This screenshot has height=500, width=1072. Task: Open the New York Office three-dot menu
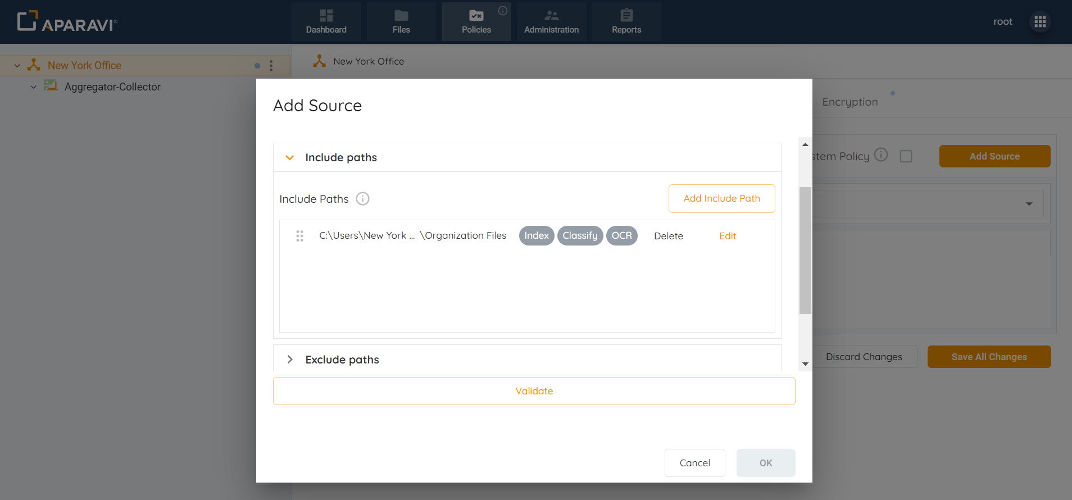click(271, 66)
